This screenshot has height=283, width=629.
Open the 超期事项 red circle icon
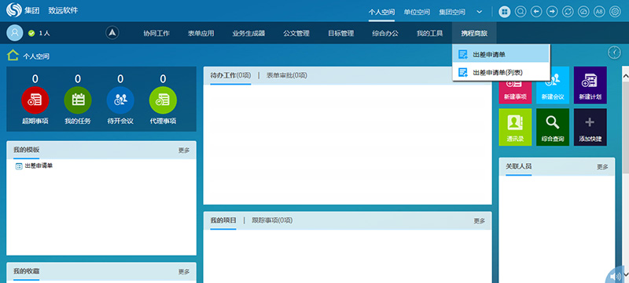[35, 100]
